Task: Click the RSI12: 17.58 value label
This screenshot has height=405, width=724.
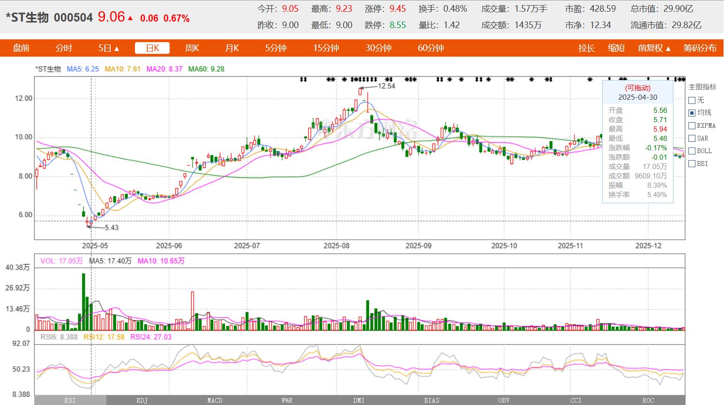Action: point(104,337)
